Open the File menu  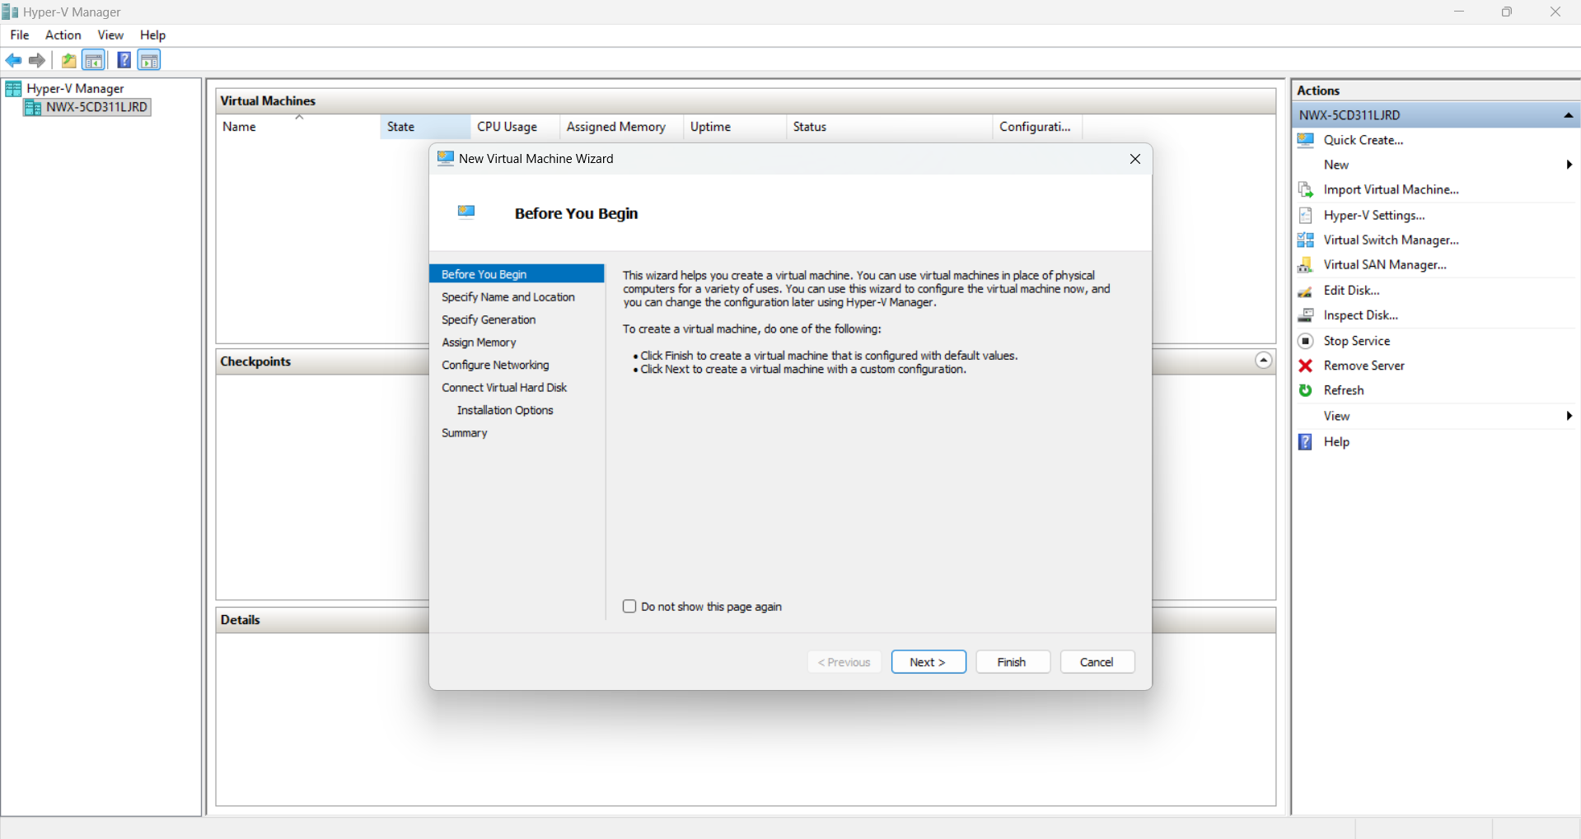pyautogui.click(x=19, y=35)
